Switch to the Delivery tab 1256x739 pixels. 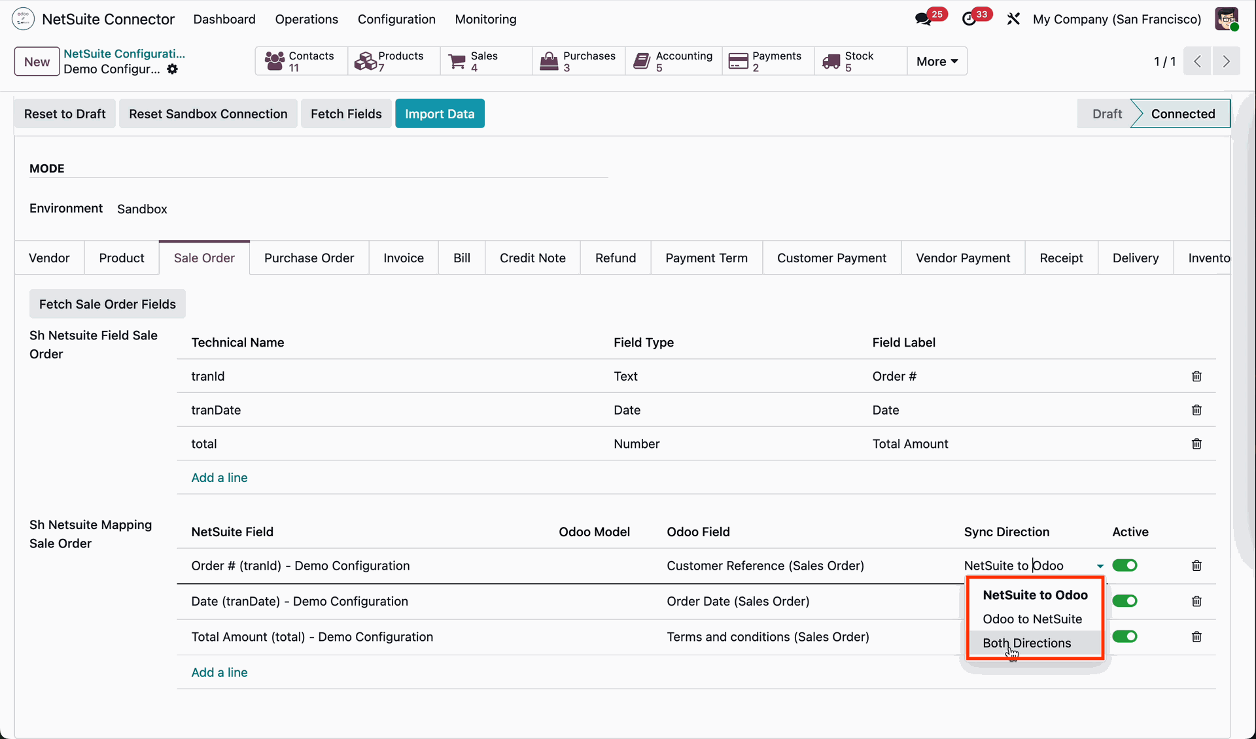coord(1136,258)
